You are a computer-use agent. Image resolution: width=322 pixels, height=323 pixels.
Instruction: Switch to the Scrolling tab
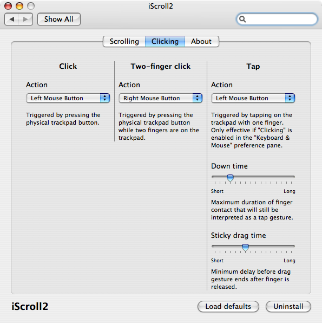(x=124, y=41)
